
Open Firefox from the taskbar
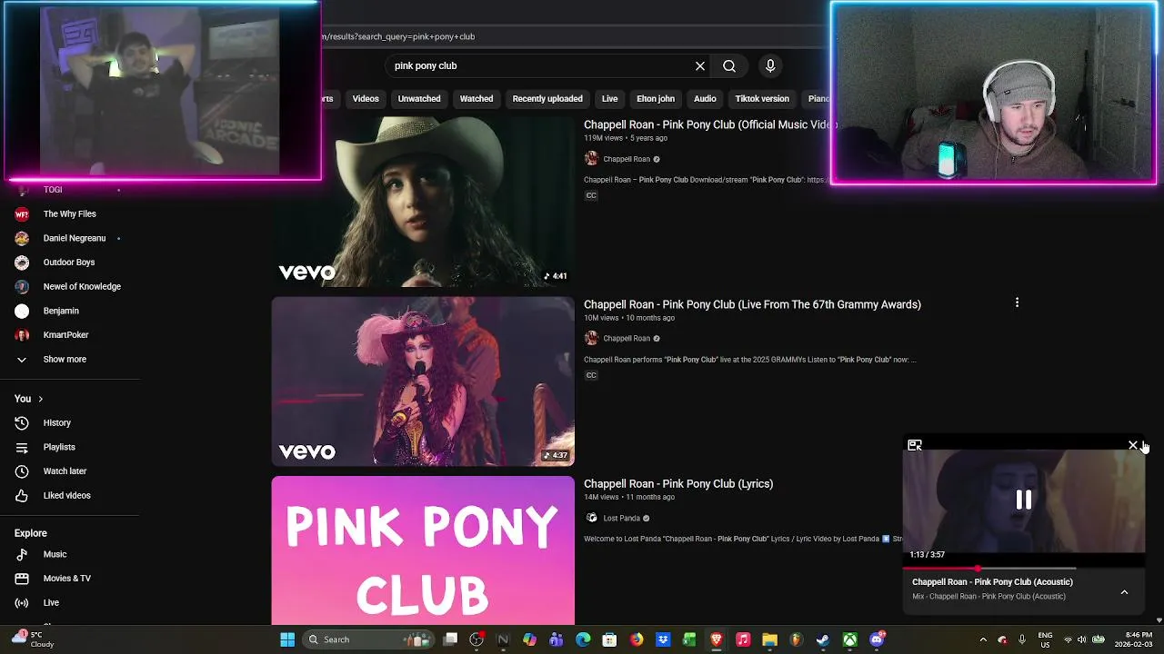tap(637, 639)
